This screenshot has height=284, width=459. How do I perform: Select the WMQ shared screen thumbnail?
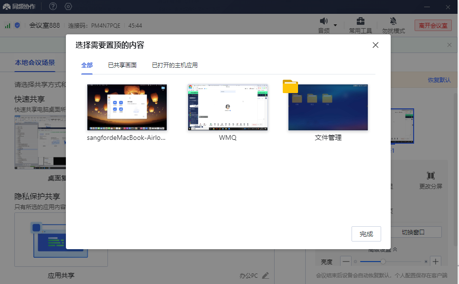[228, 107]
